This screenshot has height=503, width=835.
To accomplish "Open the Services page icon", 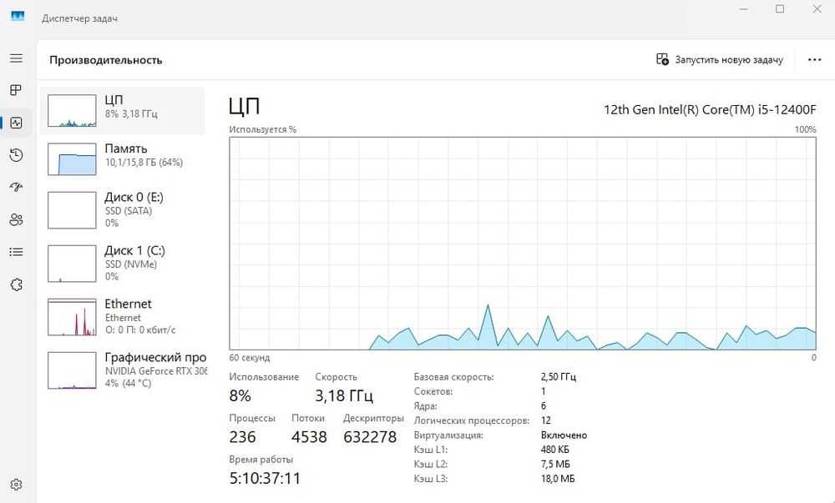I will coord(17,284).
